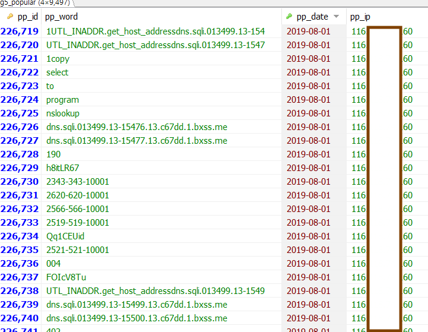Viewport: 428px width, 332px height.
Task: Select row id 226,731
Action: (x=20, y=195)
